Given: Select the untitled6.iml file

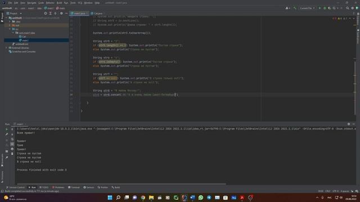Looking at the screenshot, I should coord(20,44).
